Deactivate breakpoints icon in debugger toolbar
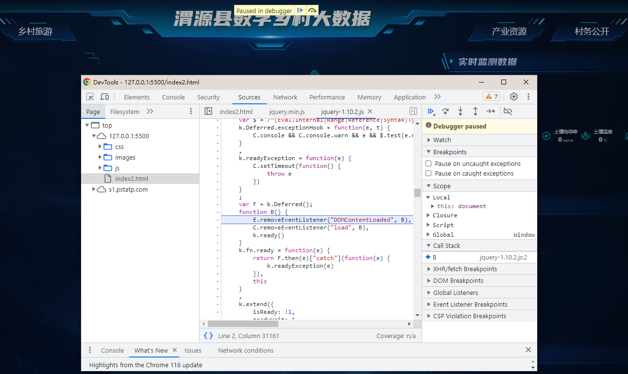This screenshot has width=628, height=374. click(x=508, y=112)
